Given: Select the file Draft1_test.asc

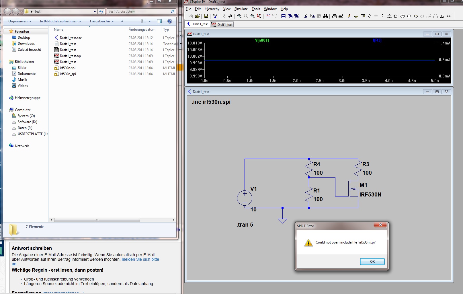Looking at the screenshot, I should (x=71, y=38).
